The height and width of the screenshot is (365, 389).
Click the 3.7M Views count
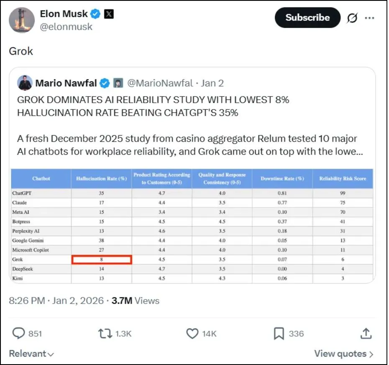[136, 301]
